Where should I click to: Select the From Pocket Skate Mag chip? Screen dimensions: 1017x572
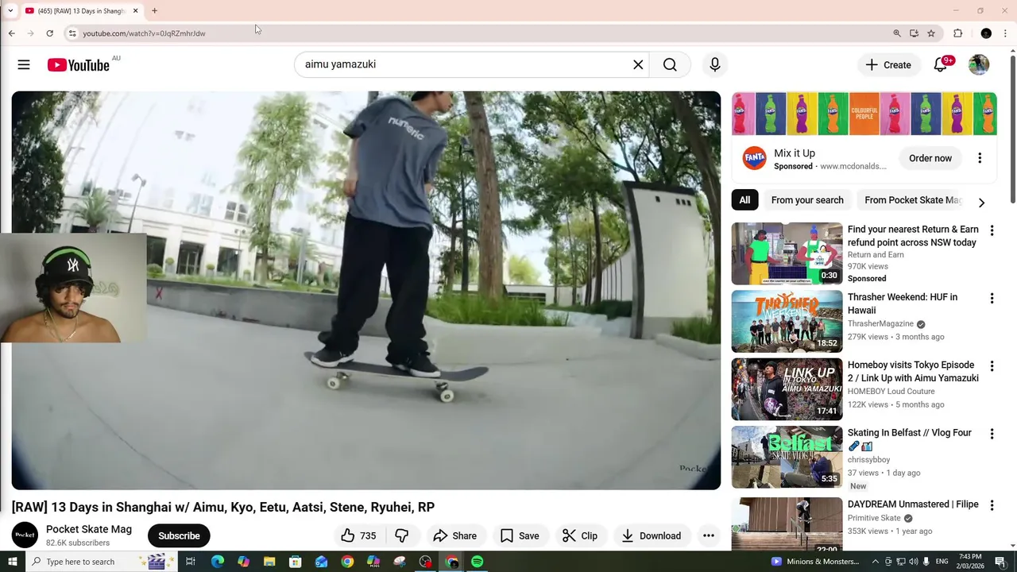[x=912, y=200]
